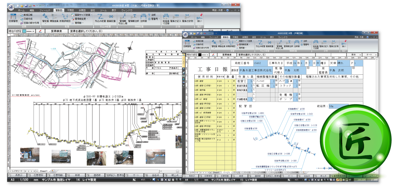
Task: Select 拾い tool in front window
Action: (x=344, y=44)
